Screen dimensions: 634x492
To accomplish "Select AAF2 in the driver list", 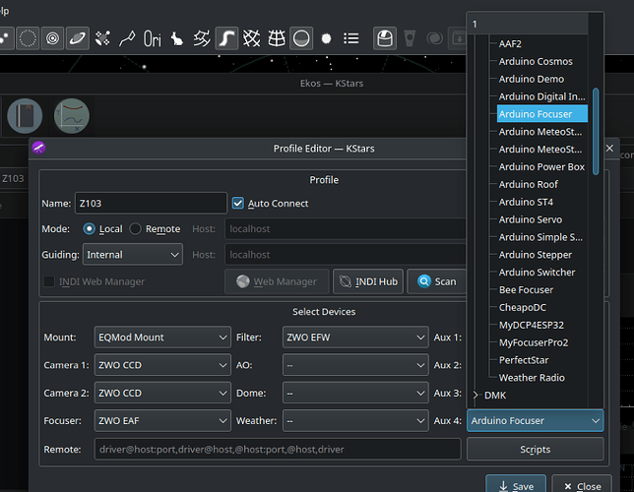I will (510, 43).
